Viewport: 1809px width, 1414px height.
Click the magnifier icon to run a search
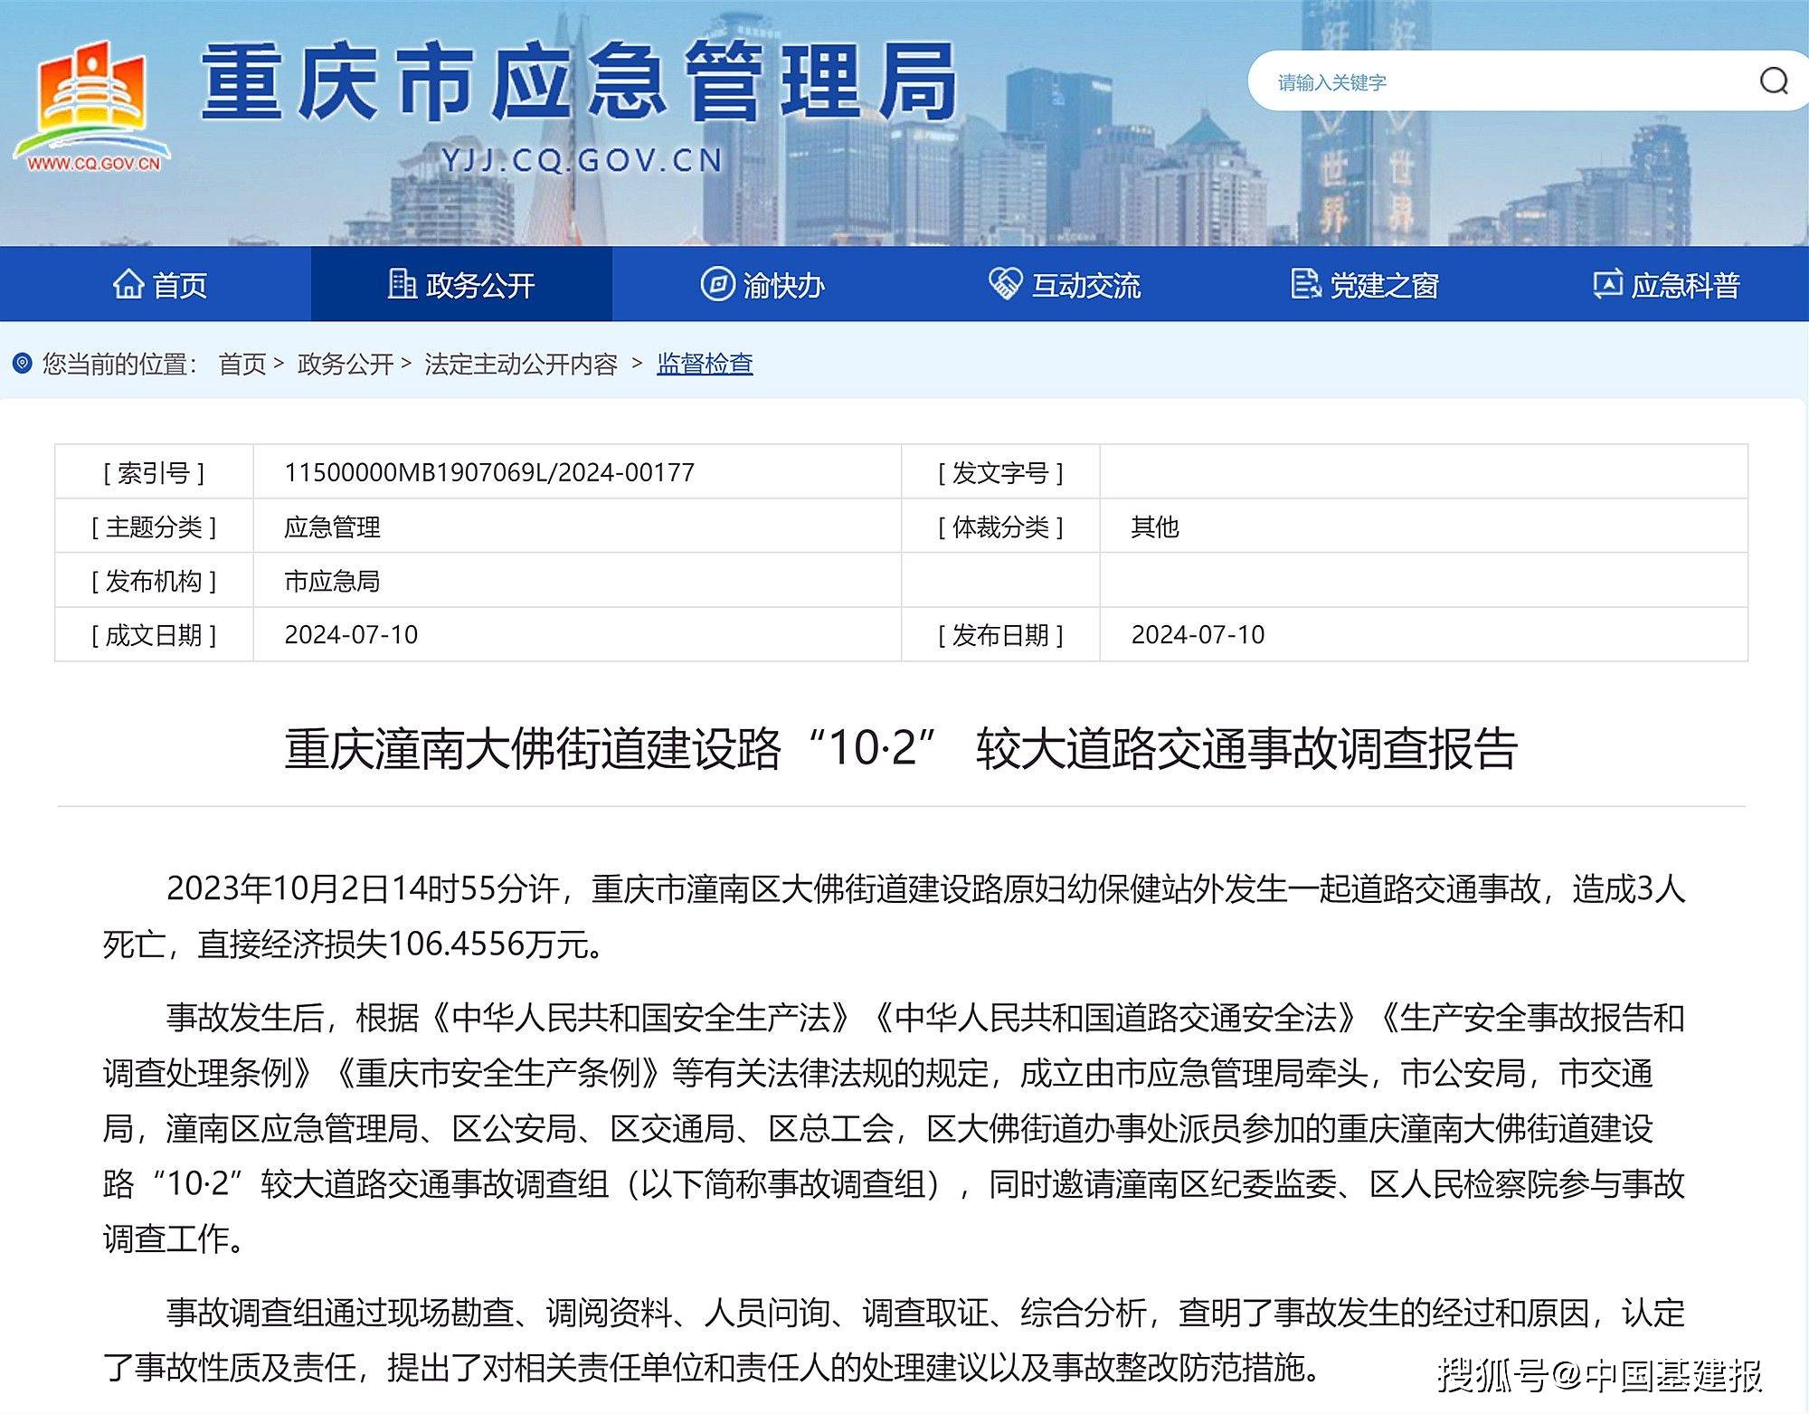[x=1771, y=83]
